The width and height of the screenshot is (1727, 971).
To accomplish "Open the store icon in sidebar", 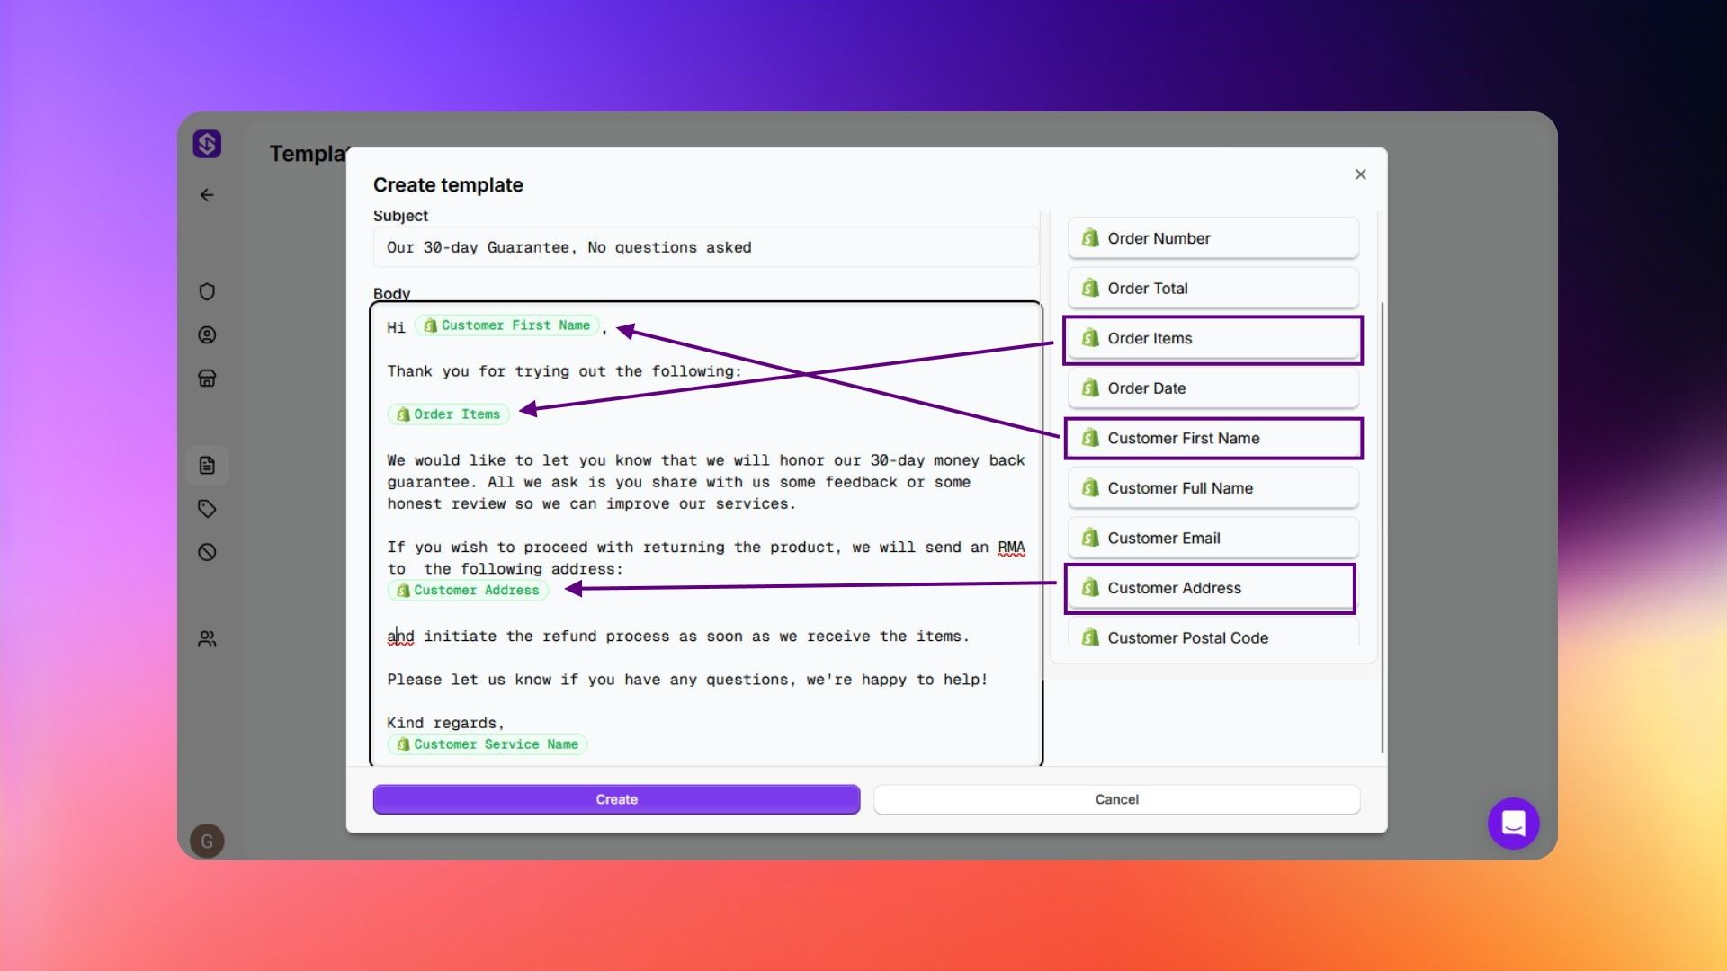I will pos(207,378).
